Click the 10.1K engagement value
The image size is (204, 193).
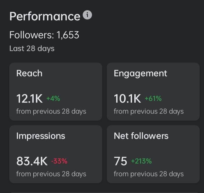(x=127, y=99)
